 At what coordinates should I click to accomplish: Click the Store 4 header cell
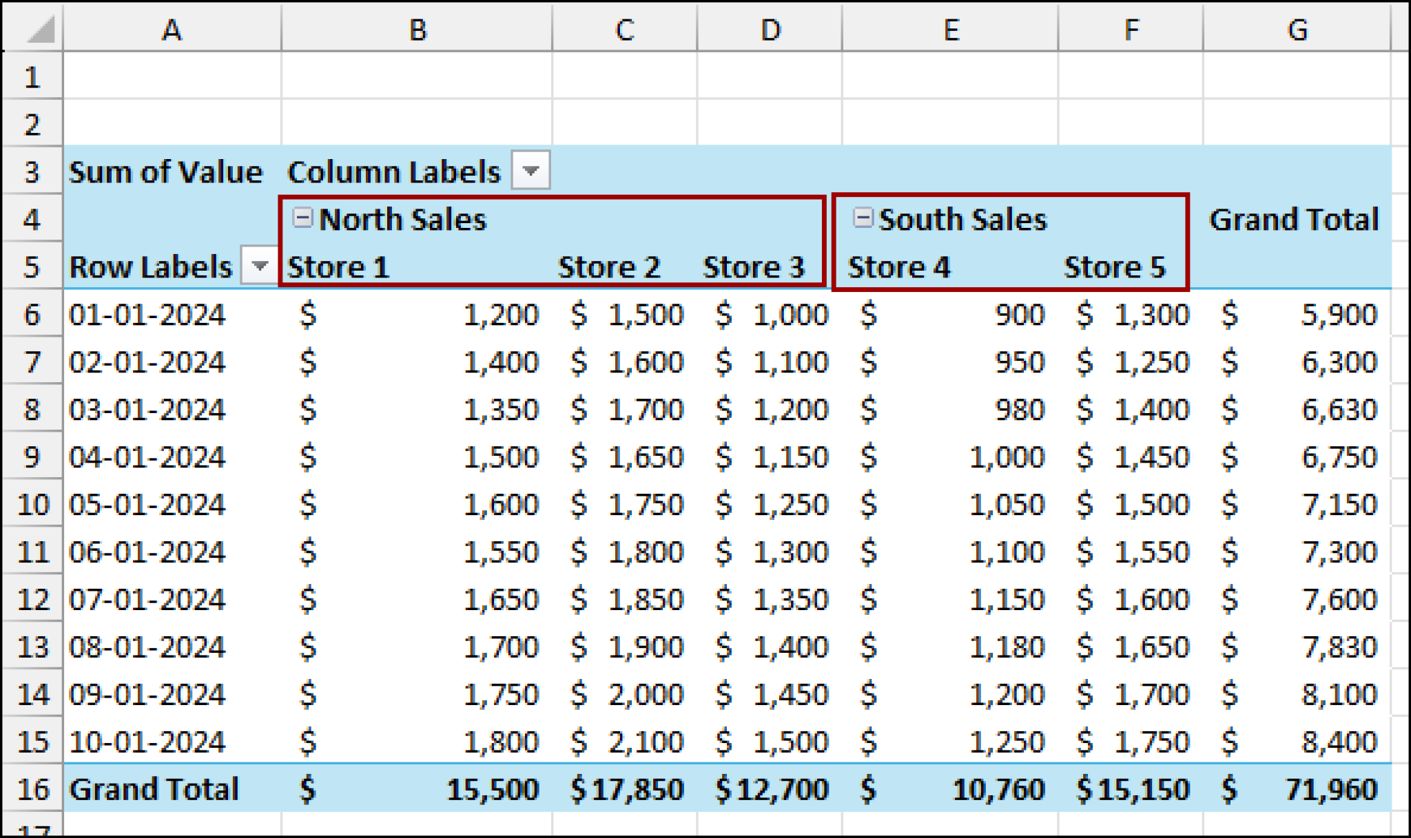click(x=898, y=268)
